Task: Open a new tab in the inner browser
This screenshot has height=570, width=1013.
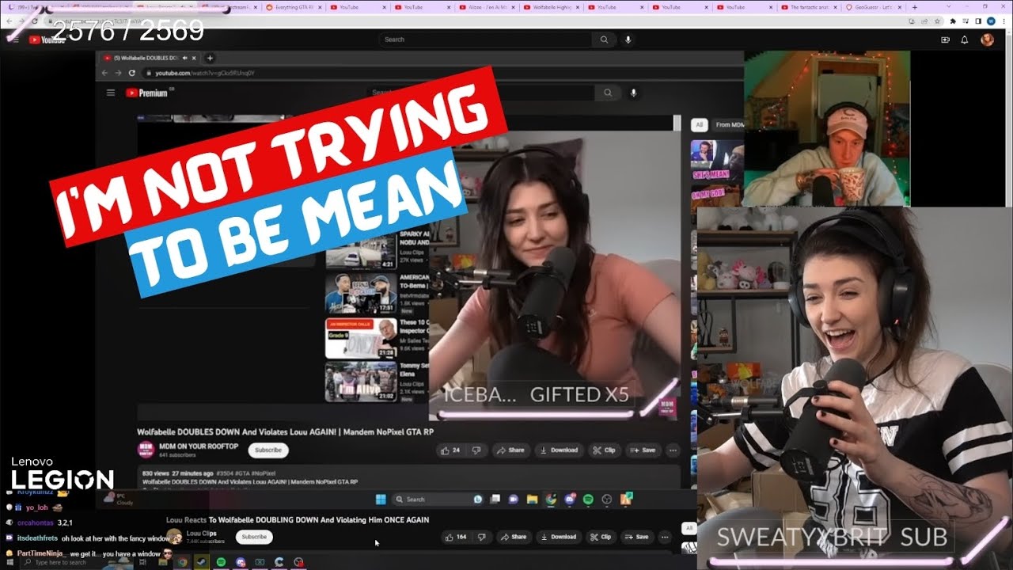Action: pyautogui.click(x=210, y=58)
